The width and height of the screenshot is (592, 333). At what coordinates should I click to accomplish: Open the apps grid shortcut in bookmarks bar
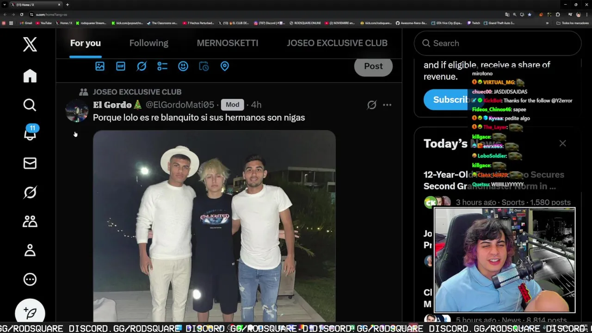(x=11, y=23)
